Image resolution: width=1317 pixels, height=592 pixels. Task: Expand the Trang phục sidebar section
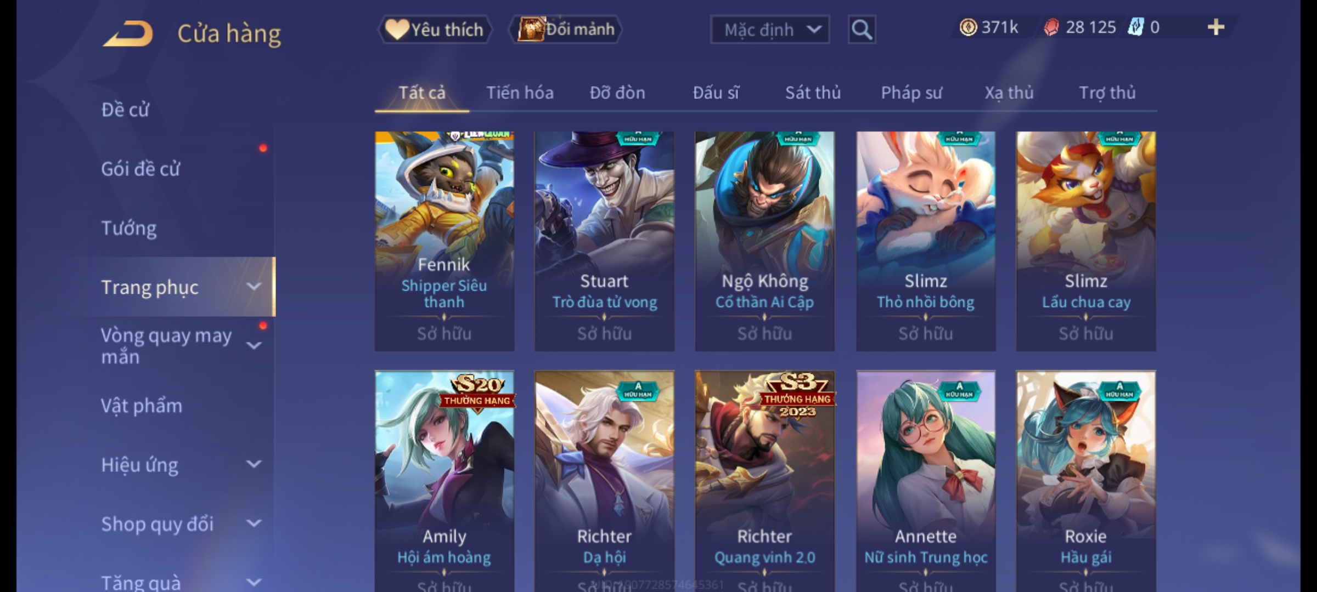coord(254,286)
